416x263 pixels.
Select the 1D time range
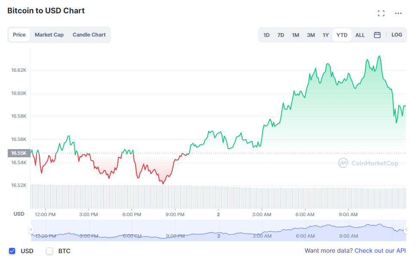click(266, 35)
